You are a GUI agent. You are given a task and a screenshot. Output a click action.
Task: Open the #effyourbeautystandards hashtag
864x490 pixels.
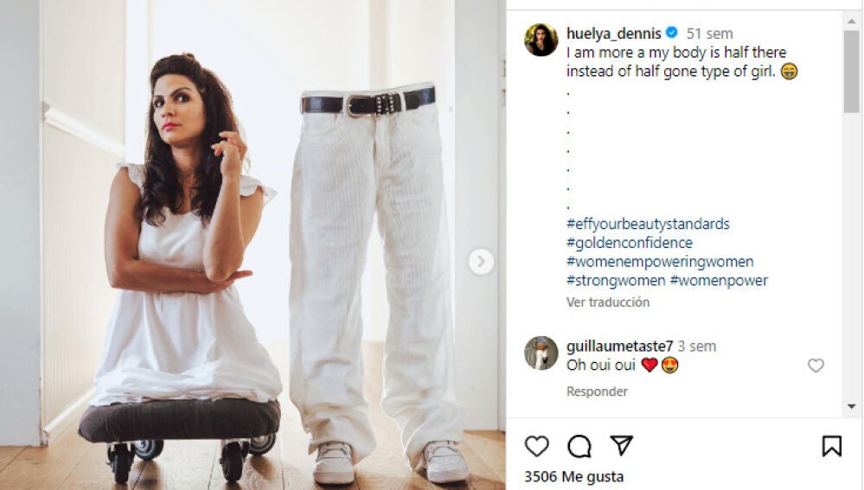648,224
